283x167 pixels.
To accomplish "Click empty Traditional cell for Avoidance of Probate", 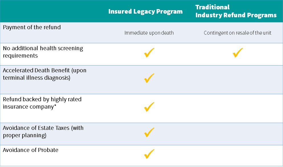I will [x=237, y=155].
